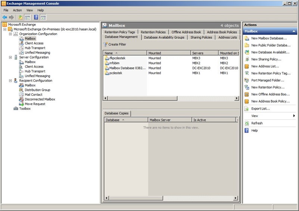
Task: Switch to Address Lists tab
Action: pyautogui.click(x=228, y=37)
